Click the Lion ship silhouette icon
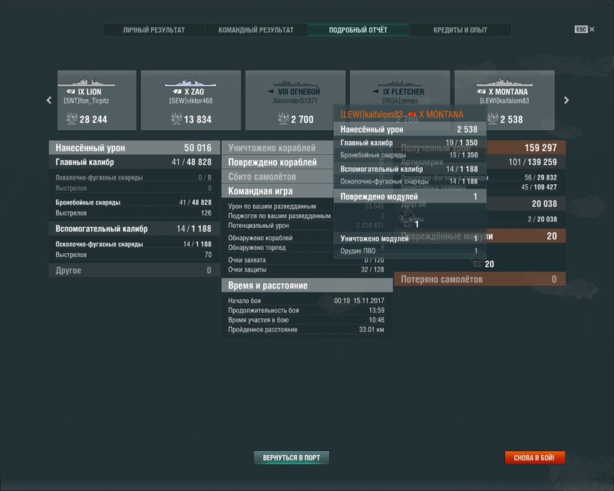This screenshot has width=614, height=491. point(87,82)
